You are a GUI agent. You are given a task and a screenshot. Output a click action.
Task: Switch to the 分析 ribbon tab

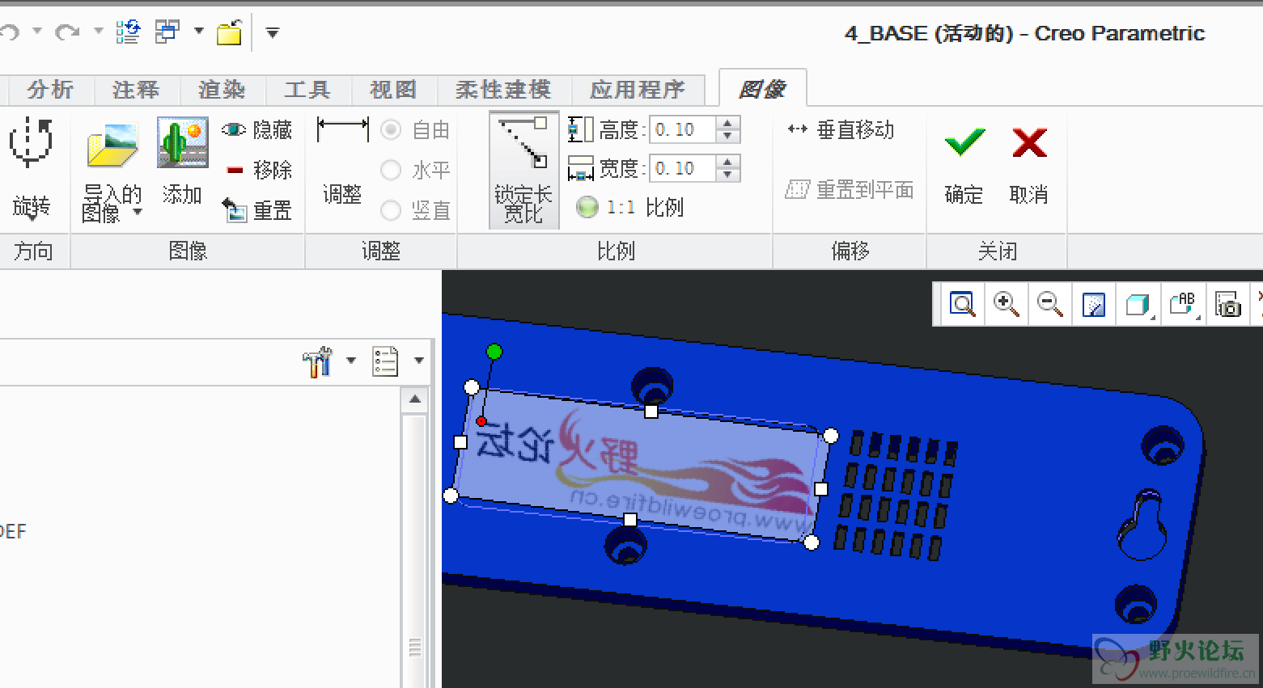[x=50, y=90]
